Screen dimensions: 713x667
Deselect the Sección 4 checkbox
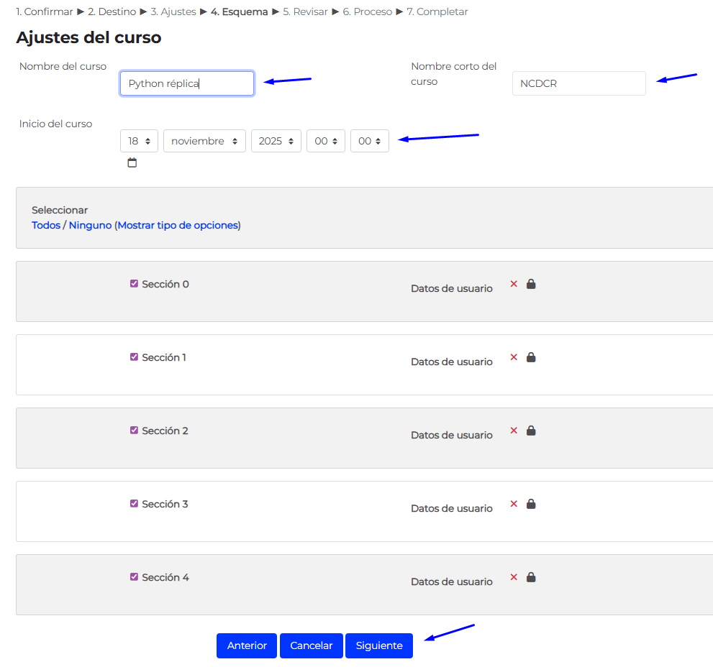(134, 577)
